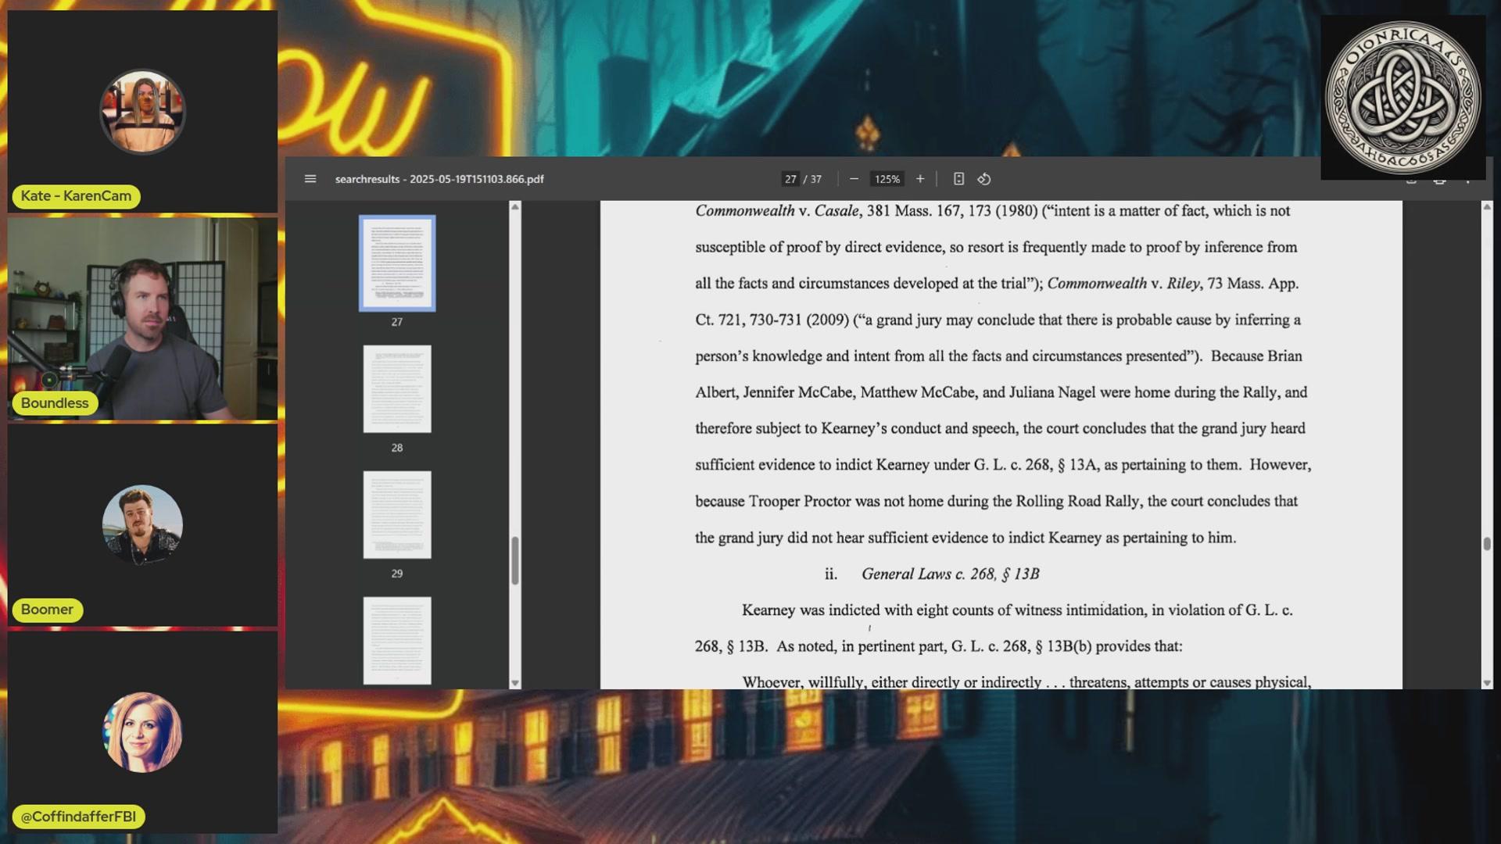Click Boomer's profile avatar
The image size is (1501, 844).
pos(142,524)
